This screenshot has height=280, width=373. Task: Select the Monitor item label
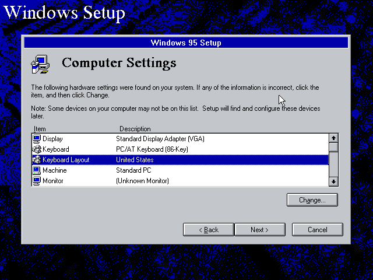point(53,181)
